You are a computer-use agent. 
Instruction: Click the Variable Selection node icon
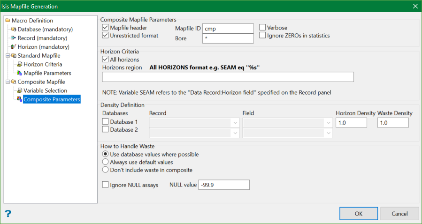tap(20, 90)
